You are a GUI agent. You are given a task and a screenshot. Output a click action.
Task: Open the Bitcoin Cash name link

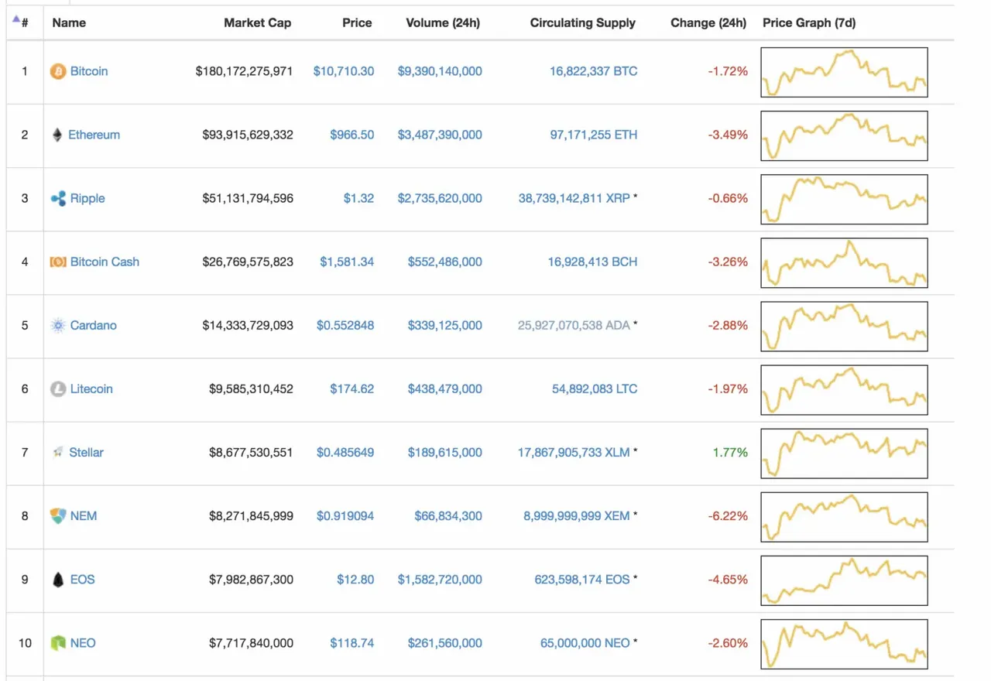click(x=105, y=262)
